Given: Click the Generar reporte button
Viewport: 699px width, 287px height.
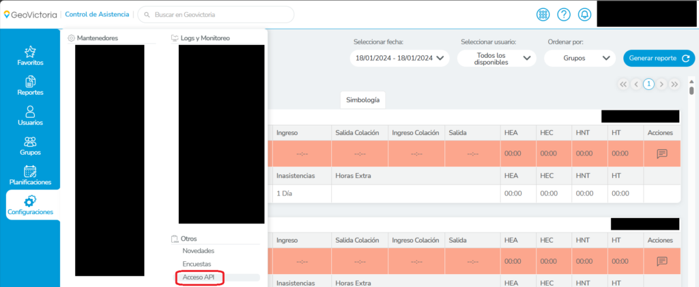Looking at the screenshot, I should (x=659, y=59).
